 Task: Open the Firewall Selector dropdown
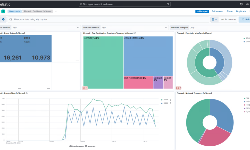point(45,28)
